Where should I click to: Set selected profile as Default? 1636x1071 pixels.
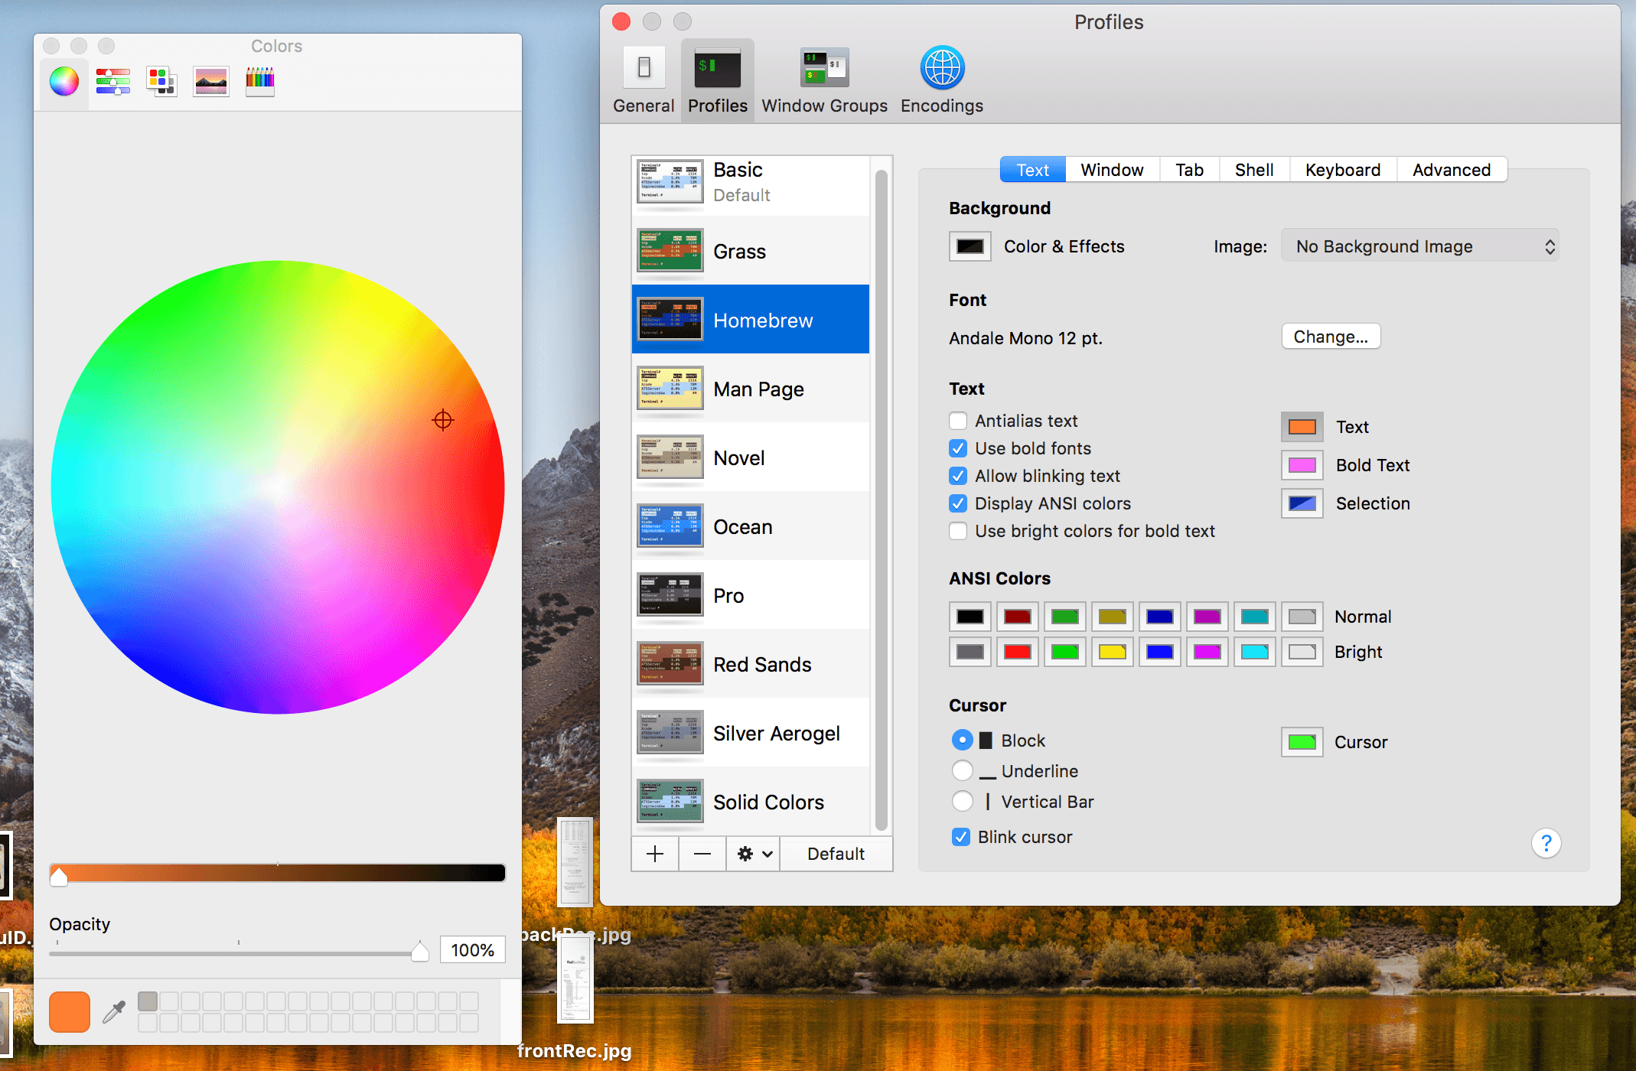(836, 854)
